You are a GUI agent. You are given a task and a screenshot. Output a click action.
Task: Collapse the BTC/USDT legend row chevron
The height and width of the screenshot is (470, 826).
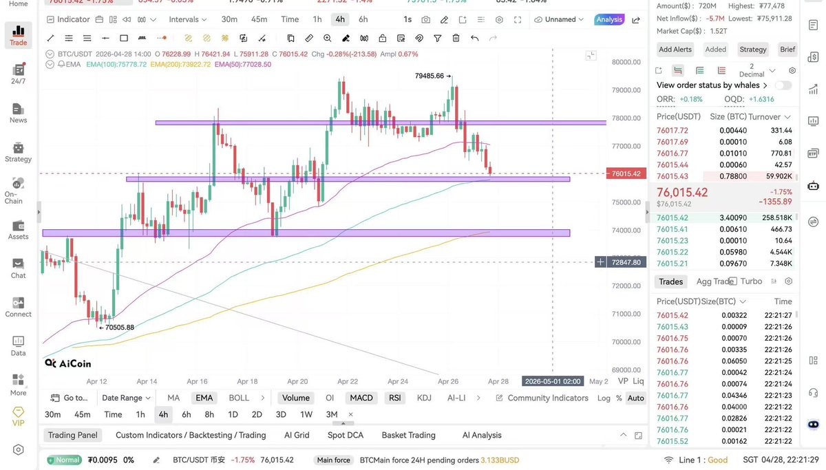(x=50, y=54)
